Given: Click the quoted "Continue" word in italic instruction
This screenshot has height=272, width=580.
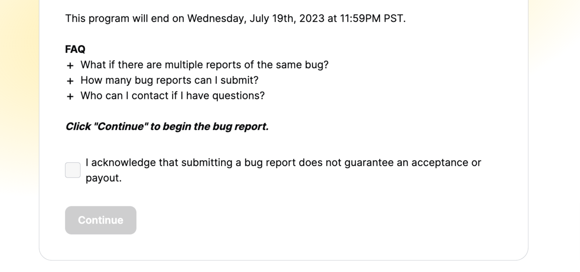Looking at the screenshot, I should pos(121,126).
